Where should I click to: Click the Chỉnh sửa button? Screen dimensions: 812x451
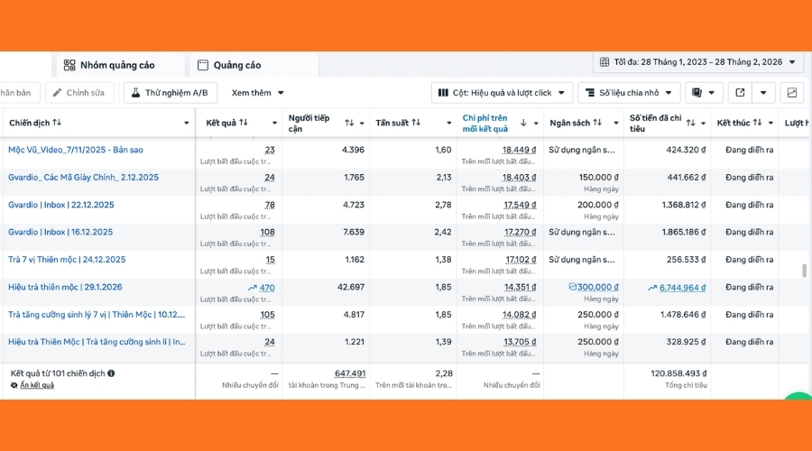(79, 93)
